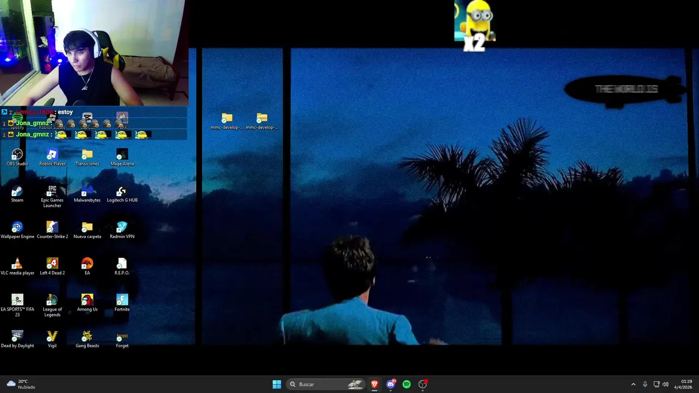Select the Dead by Daylight icon

17,340
